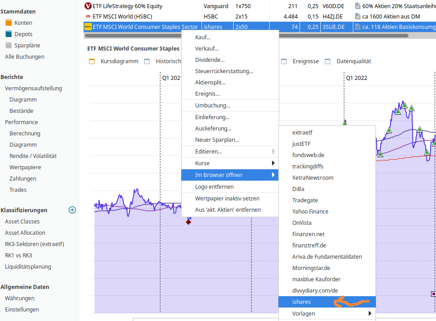Click the dark red diamond chart marker
The height and width of the screenshot is (321, 436).
tap(188, 222)
